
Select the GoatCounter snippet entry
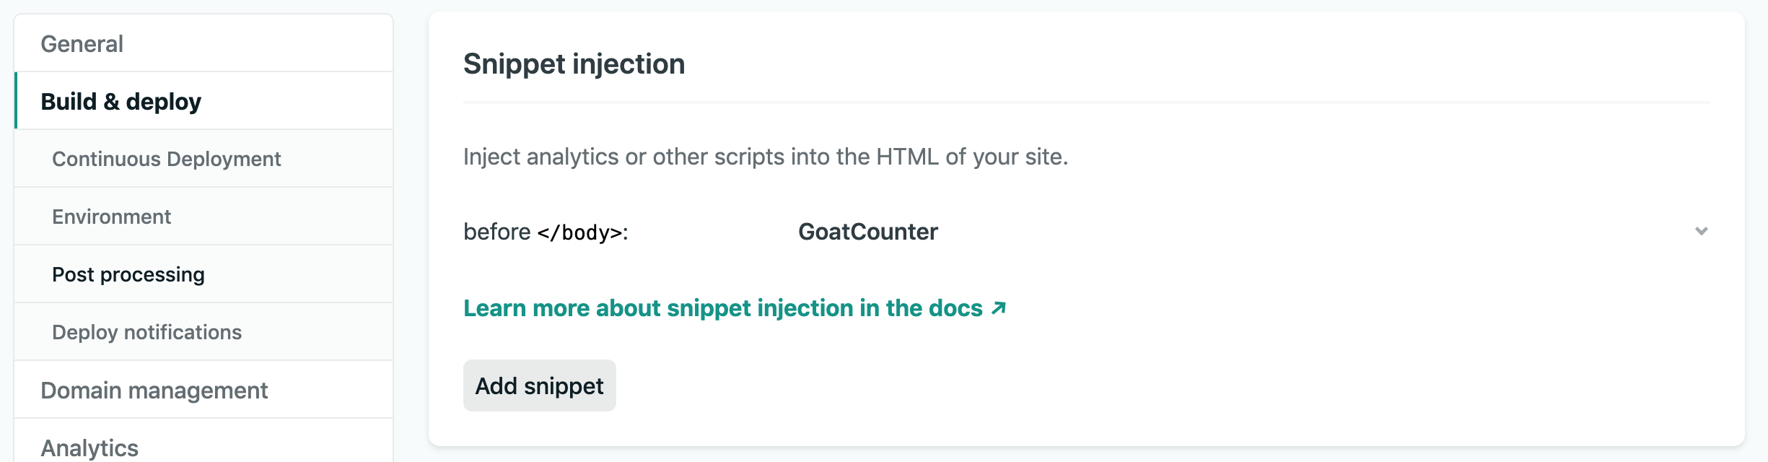pos(868,232)
